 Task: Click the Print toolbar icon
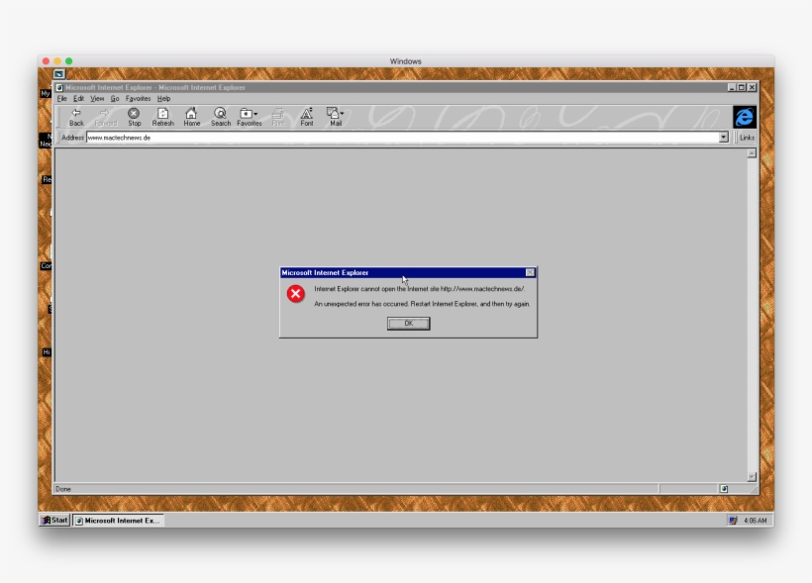click(278, 117)
